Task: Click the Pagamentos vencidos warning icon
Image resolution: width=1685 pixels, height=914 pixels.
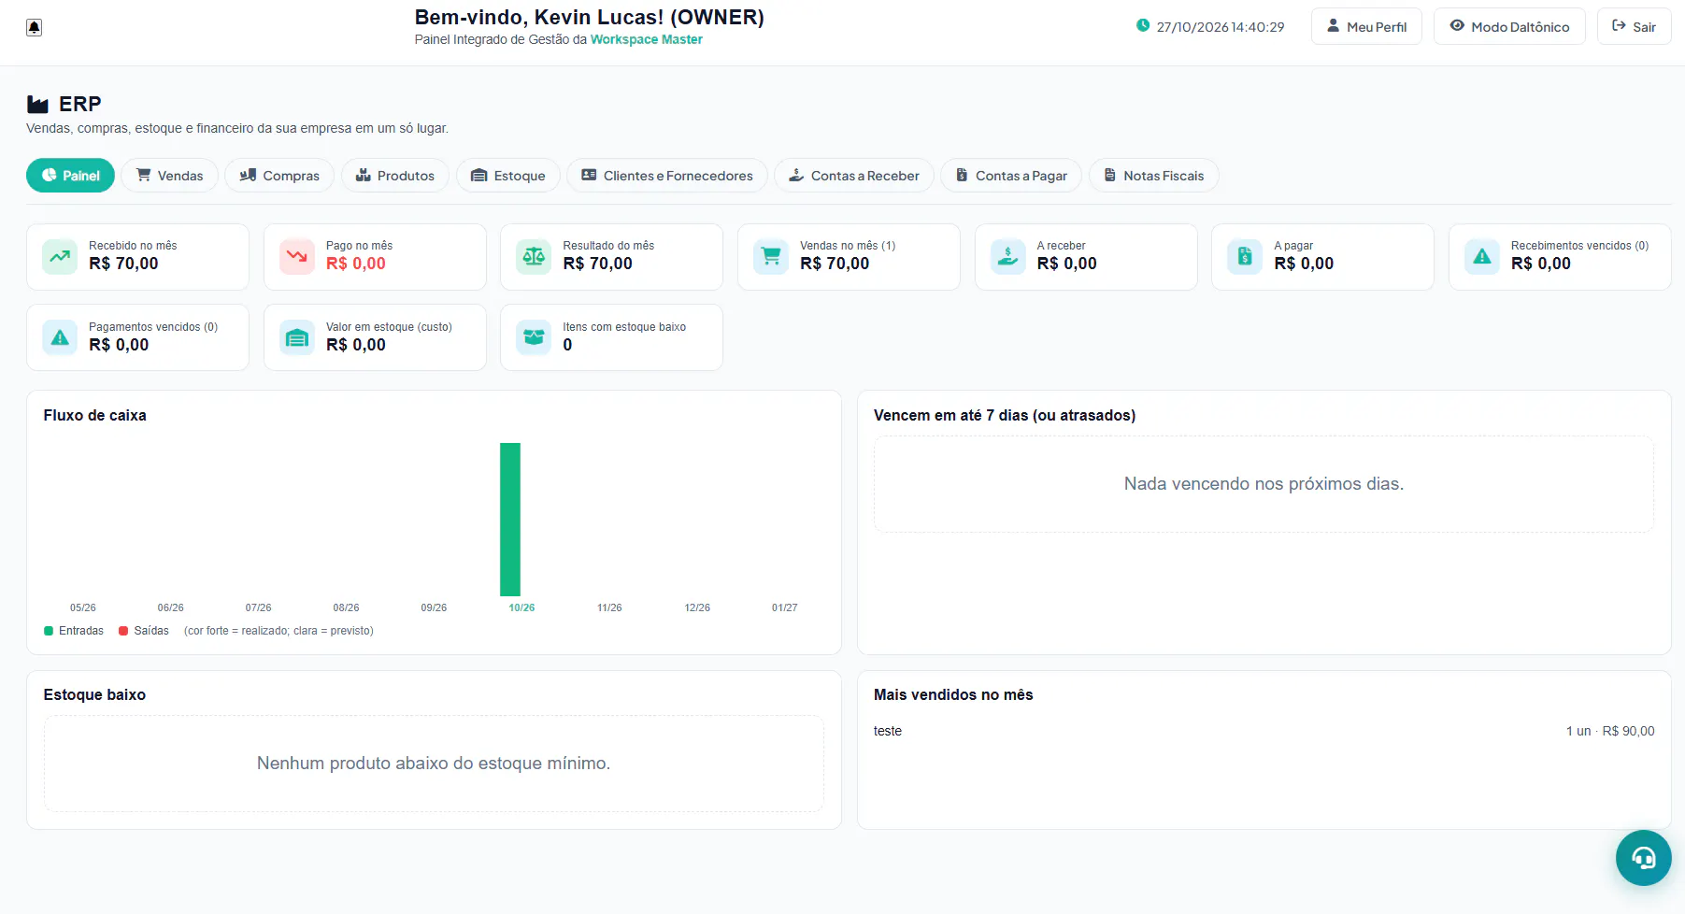Action: (60, 337)
